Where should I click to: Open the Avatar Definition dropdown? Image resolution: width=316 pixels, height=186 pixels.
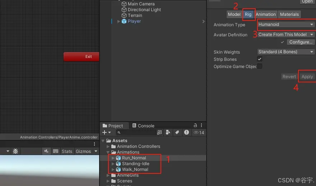tap(286, 35)
